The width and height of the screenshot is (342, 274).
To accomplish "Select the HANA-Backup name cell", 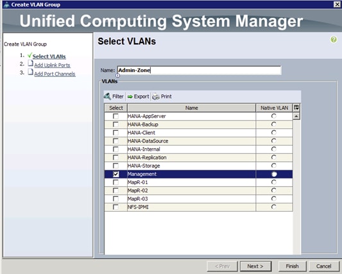I will (x=191, y=124).
